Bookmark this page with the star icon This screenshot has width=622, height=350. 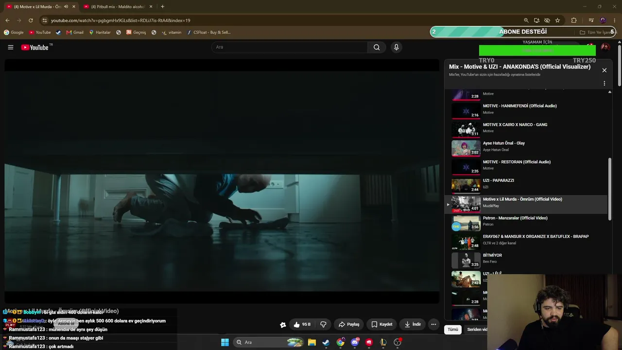(557, 20)
